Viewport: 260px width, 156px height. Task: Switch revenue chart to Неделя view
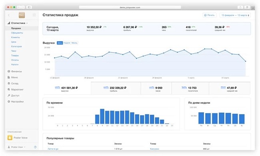[x=67, y=43]
